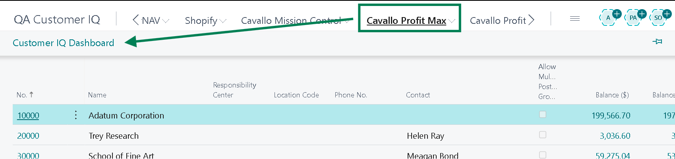Open the Shopify dropdown menu
675x159 pixels.
(x=205, y=21)
